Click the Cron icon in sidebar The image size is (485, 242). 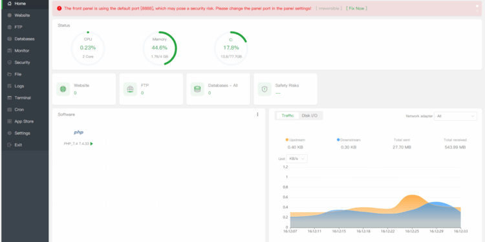click(9, 110)
